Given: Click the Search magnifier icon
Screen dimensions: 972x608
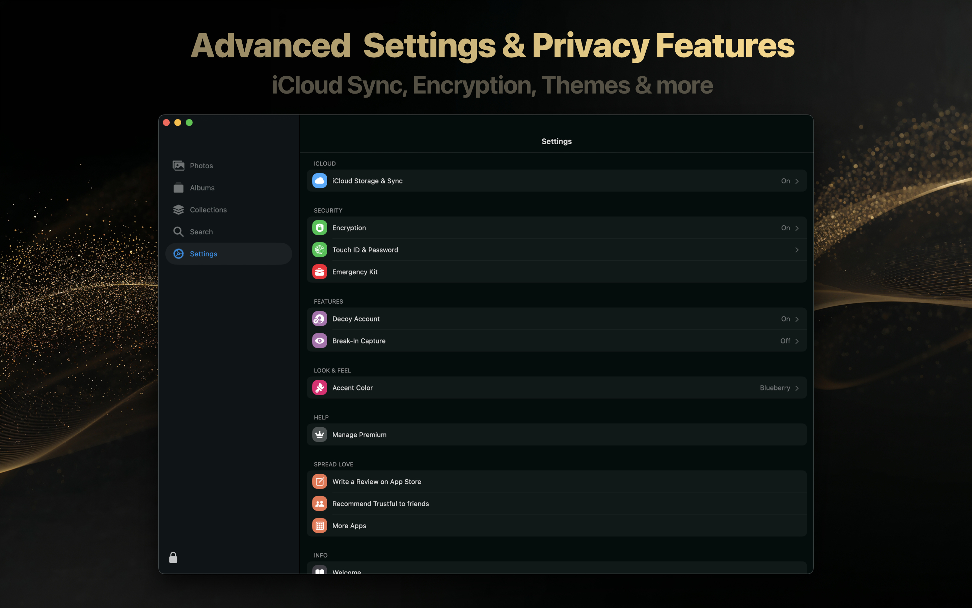Looking at the screenshot, I should (178, 232).
